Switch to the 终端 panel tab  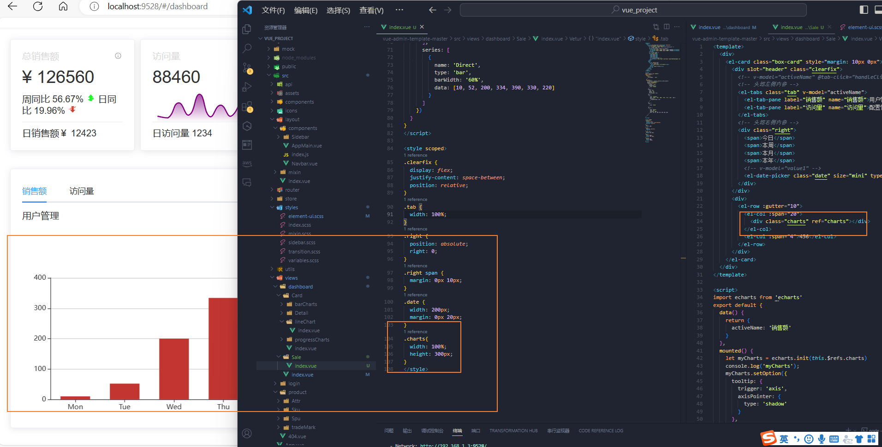[457, 430]
